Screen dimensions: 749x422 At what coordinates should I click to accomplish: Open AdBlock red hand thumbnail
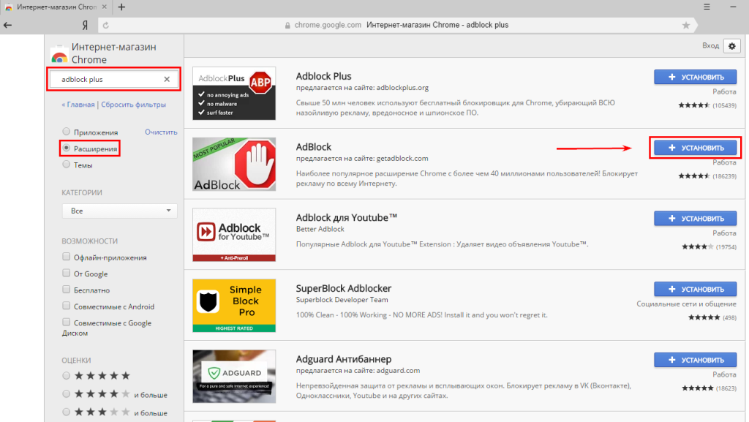pyautogui.click(x=234, y=165)
